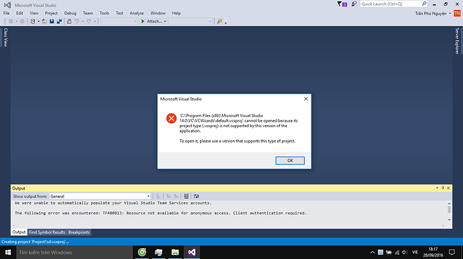This screenshot has width=463, height=259.
Task: Click the Open File folder icon
Action: coord(44,21)
